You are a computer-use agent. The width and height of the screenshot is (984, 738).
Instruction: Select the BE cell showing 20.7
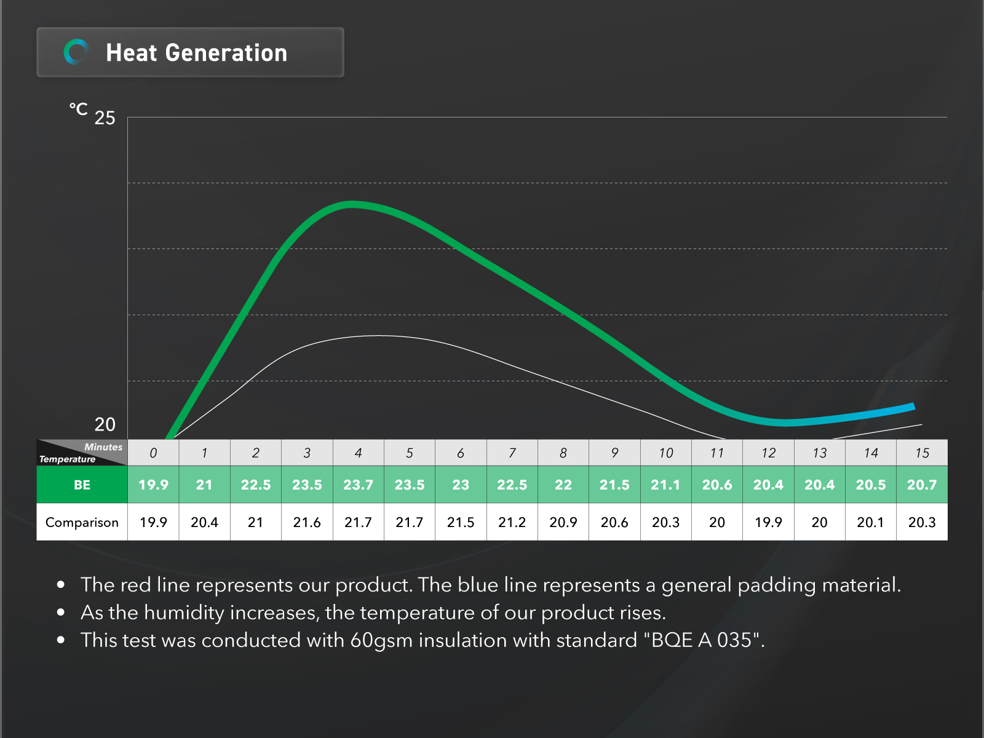pyautogui.click(x=921, y=485)
